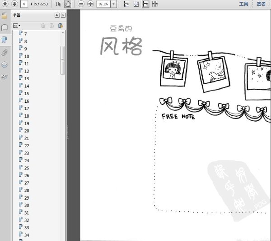Open the signatures panel icon
Screen dimensions: 271x241
[5, 77]
